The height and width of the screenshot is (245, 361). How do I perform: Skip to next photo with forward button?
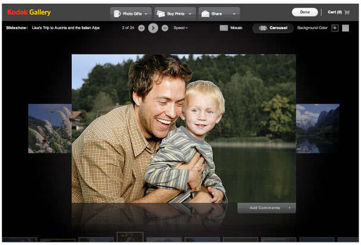165,28
